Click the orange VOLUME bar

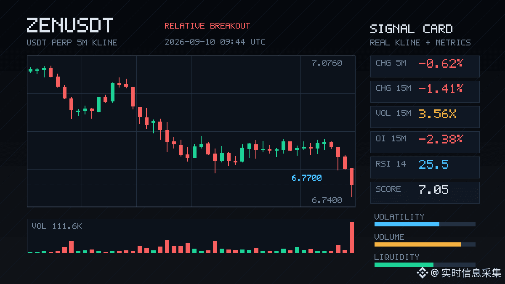[x=417, y=244]
